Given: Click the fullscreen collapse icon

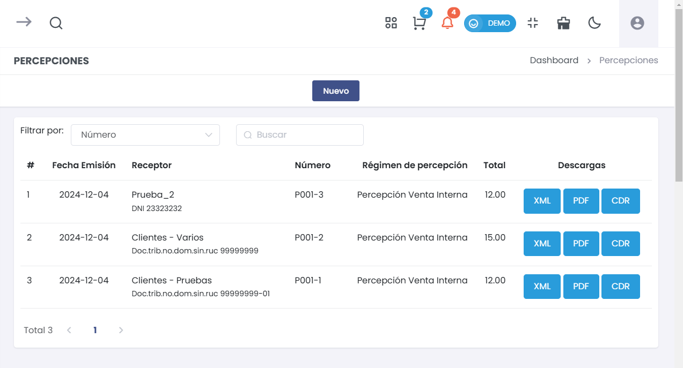Looking at the screenshot, I should click(532, 23).
